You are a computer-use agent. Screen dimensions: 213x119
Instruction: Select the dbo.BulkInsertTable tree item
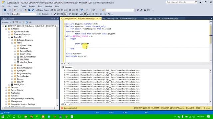coord(28,57)
